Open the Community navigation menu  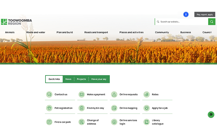pos(162,32)
